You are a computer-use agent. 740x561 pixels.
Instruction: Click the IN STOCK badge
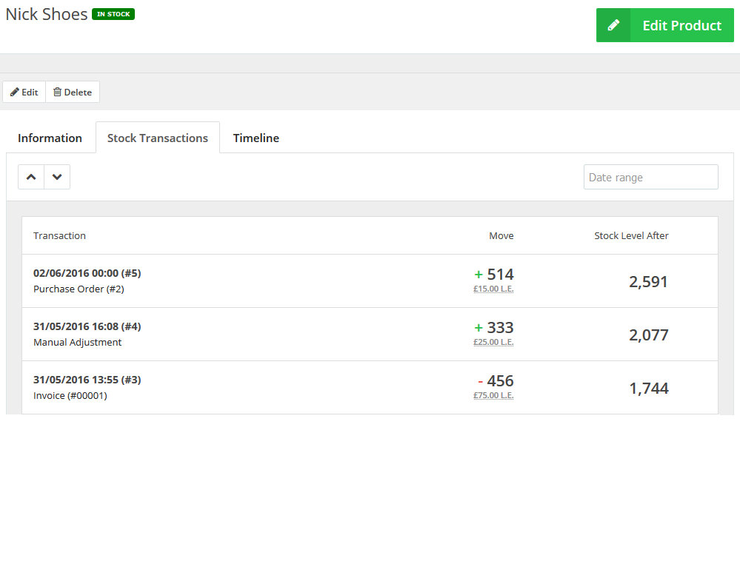[x=113, y=14]
